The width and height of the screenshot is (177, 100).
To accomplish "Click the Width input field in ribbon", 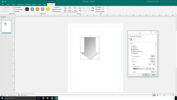I will click(x=104, y=9).
